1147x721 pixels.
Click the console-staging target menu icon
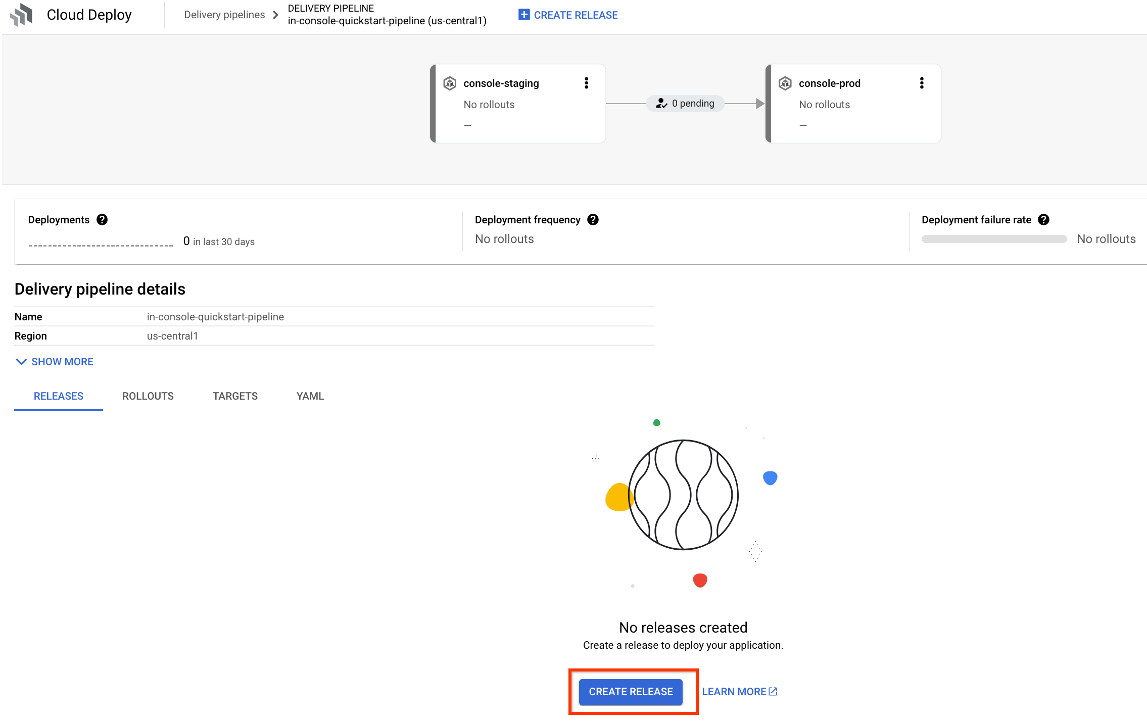click(586, 83)
